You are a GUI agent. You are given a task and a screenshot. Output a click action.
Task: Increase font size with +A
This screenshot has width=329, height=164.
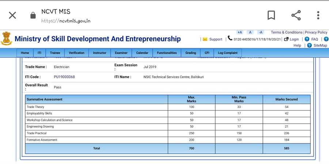coord(239,32)
